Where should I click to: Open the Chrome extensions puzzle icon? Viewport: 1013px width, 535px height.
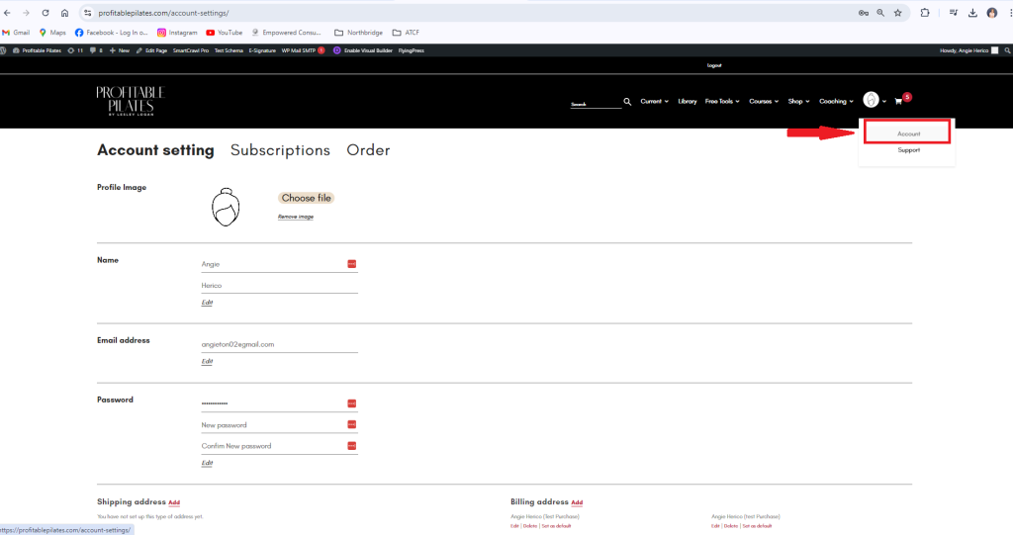pos(925,13)
